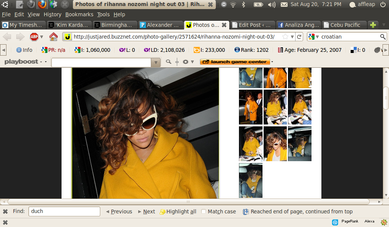Expand the playboost search box dropdown

point(156,62)
